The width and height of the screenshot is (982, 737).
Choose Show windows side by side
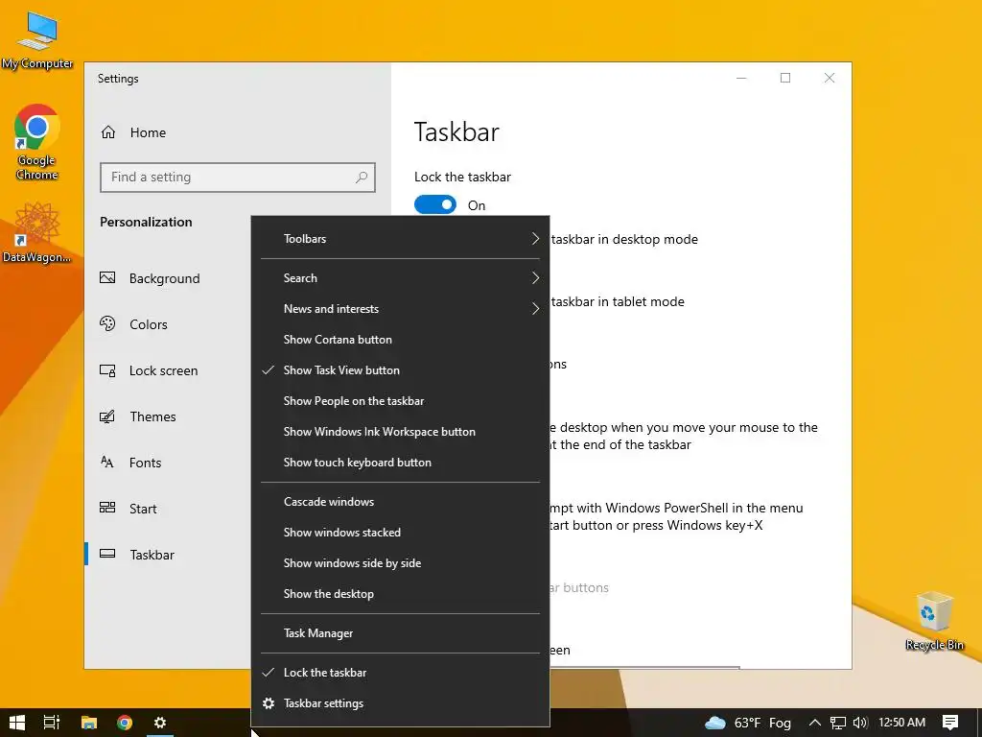coord(400,562)
